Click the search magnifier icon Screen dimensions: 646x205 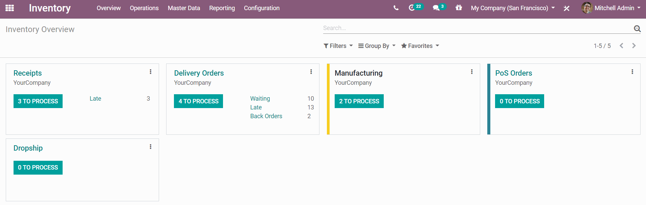(x=637, y=29)
